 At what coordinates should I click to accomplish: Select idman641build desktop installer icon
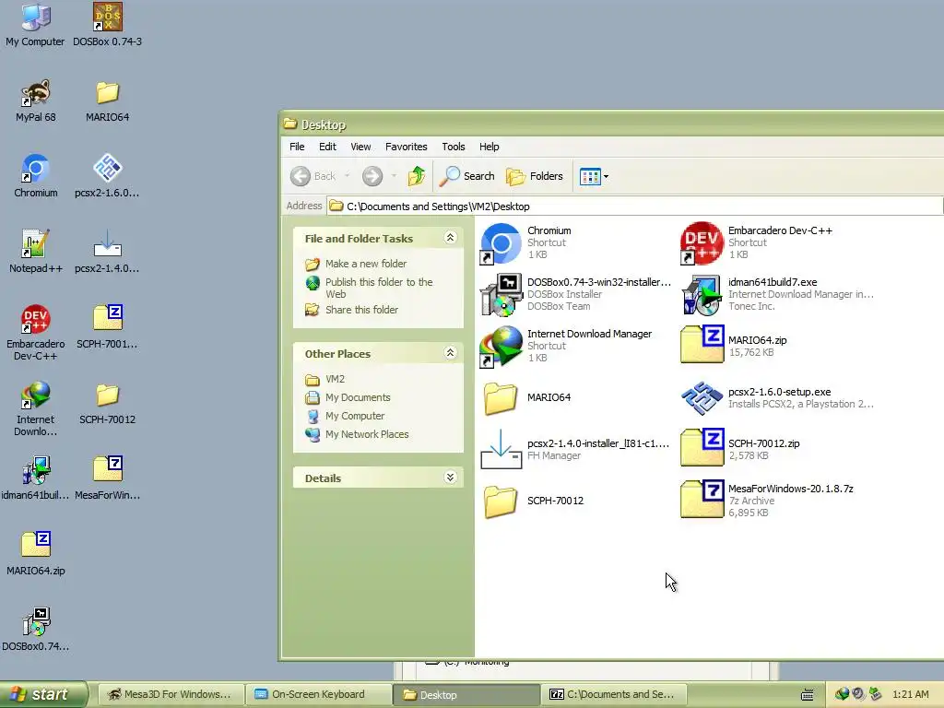coord(36,478)
